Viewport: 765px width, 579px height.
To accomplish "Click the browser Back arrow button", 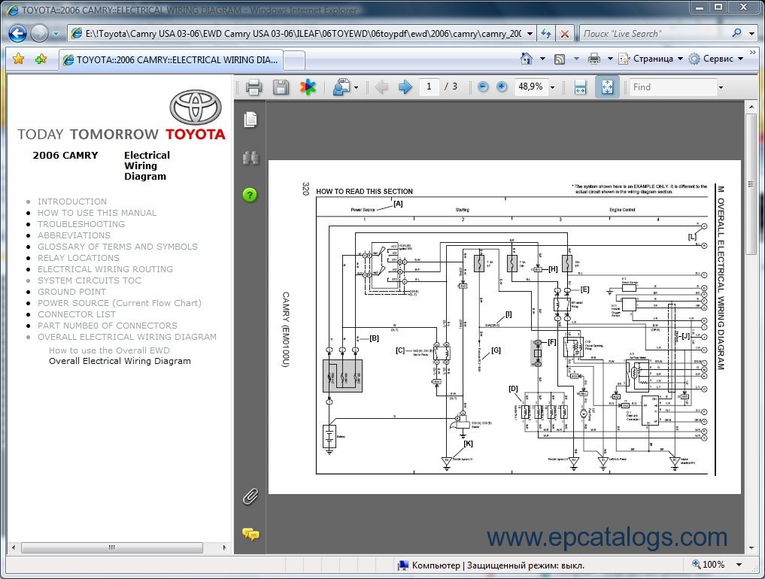I will tap(17, 34).
